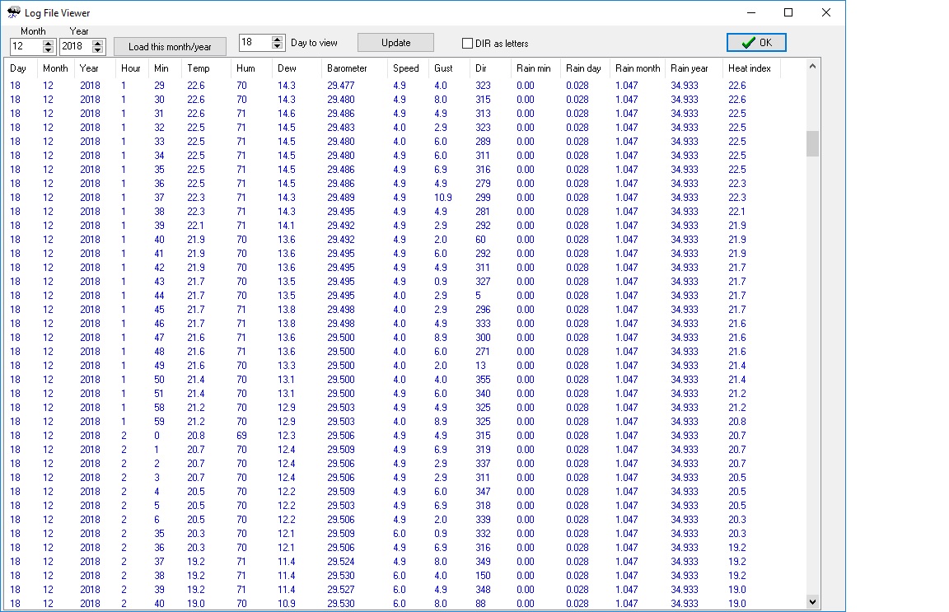Maximize the Log File Viewer window
This screenshot has height=612, width=949.
[788, 12]
